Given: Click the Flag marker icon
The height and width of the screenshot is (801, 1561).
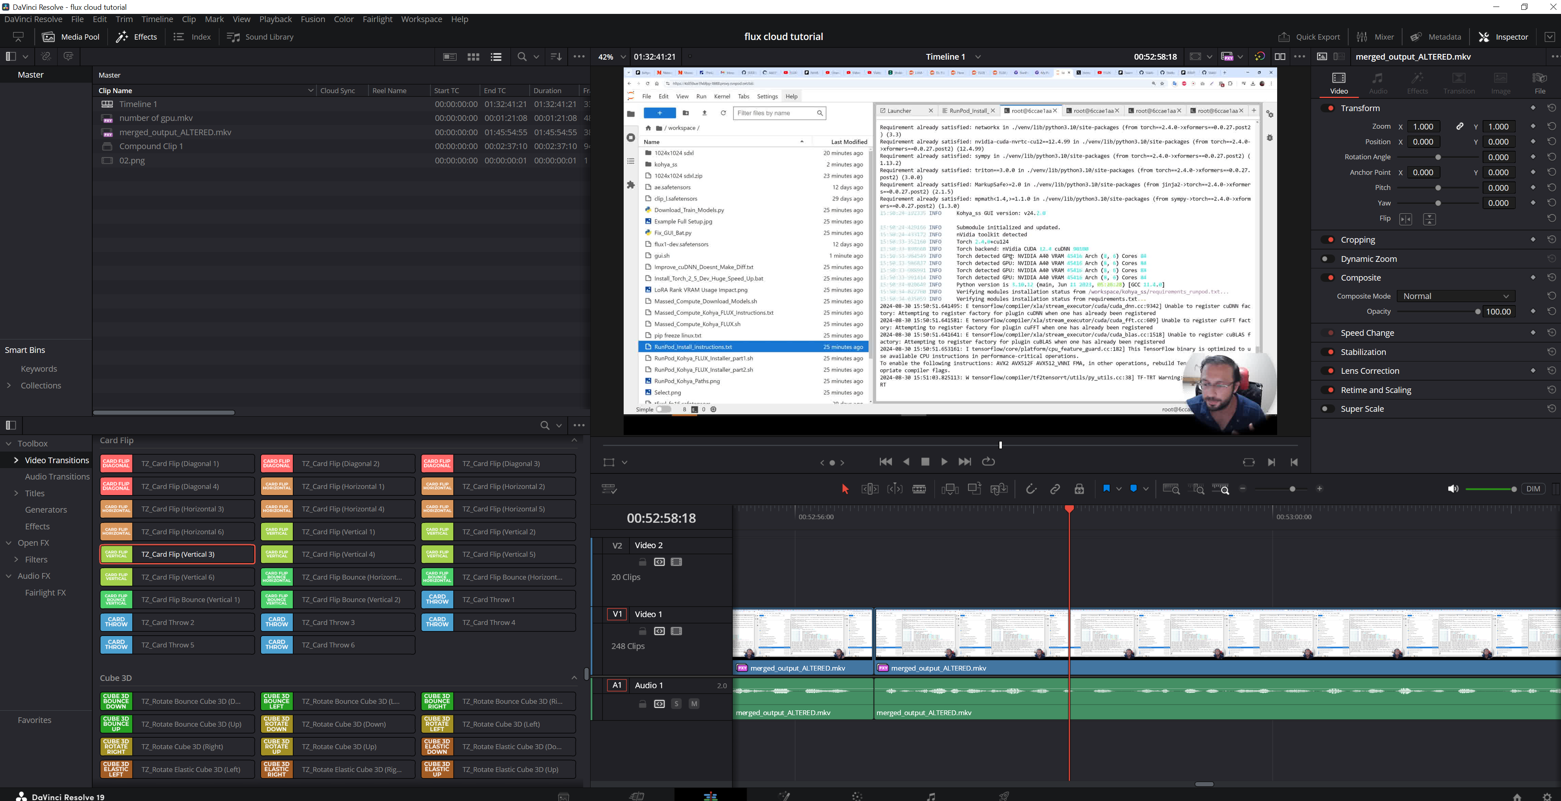Looking at the screenshot, I should pyautogui.click(x=1106, y=489).
